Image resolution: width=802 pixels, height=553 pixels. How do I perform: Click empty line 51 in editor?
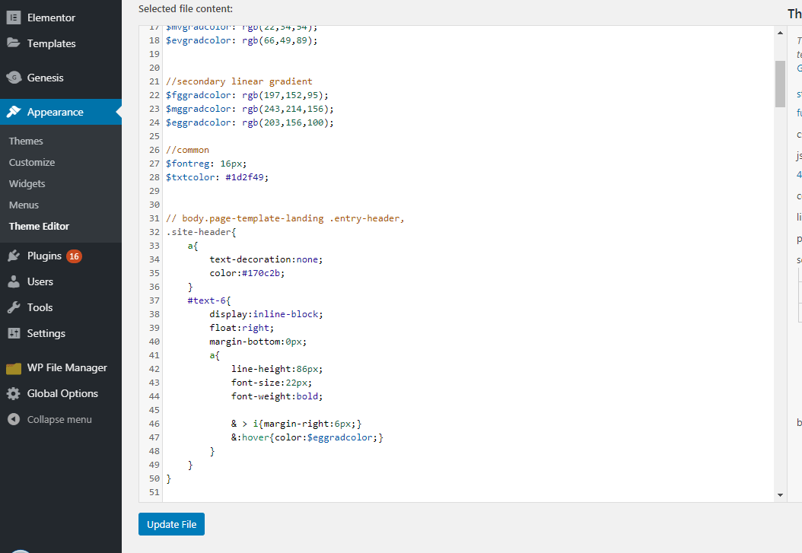pos(466,492)
